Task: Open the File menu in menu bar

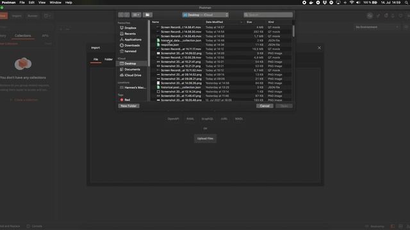Action: [22, 3]
